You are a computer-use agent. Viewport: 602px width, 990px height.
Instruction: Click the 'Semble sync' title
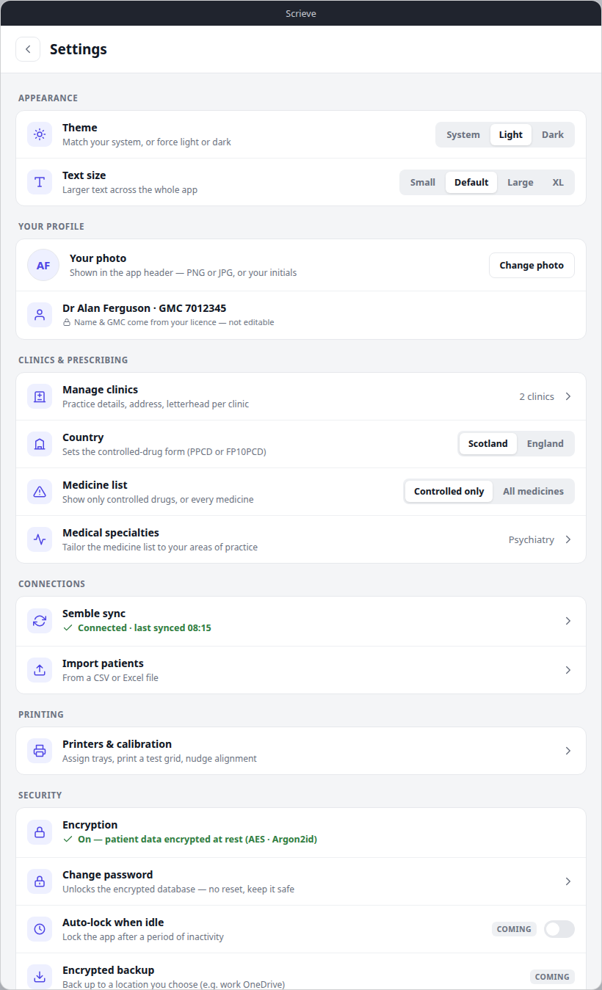[x=94, y=614]
